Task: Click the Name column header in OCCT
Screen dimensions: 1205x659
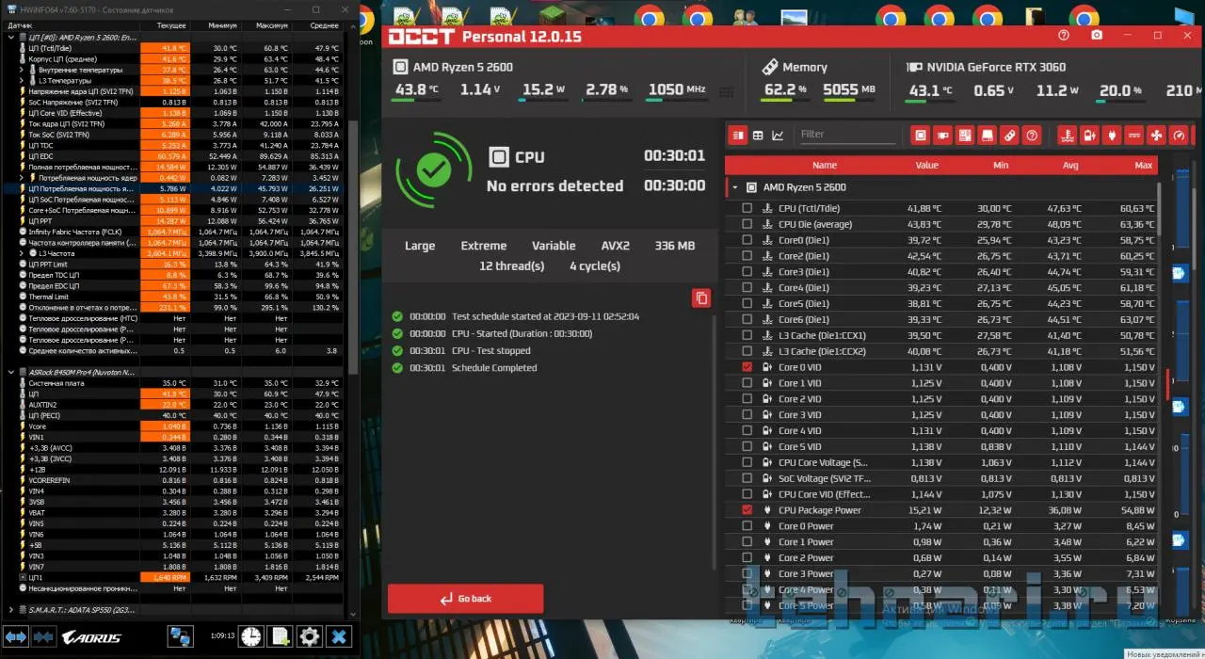Action: click(x=824, y=166)
